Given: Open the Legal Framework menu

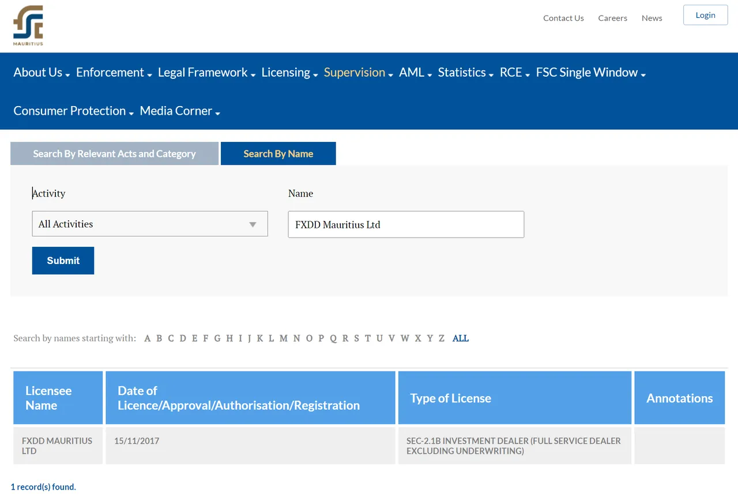Looking at the screenshot, I should click(206, 72).
